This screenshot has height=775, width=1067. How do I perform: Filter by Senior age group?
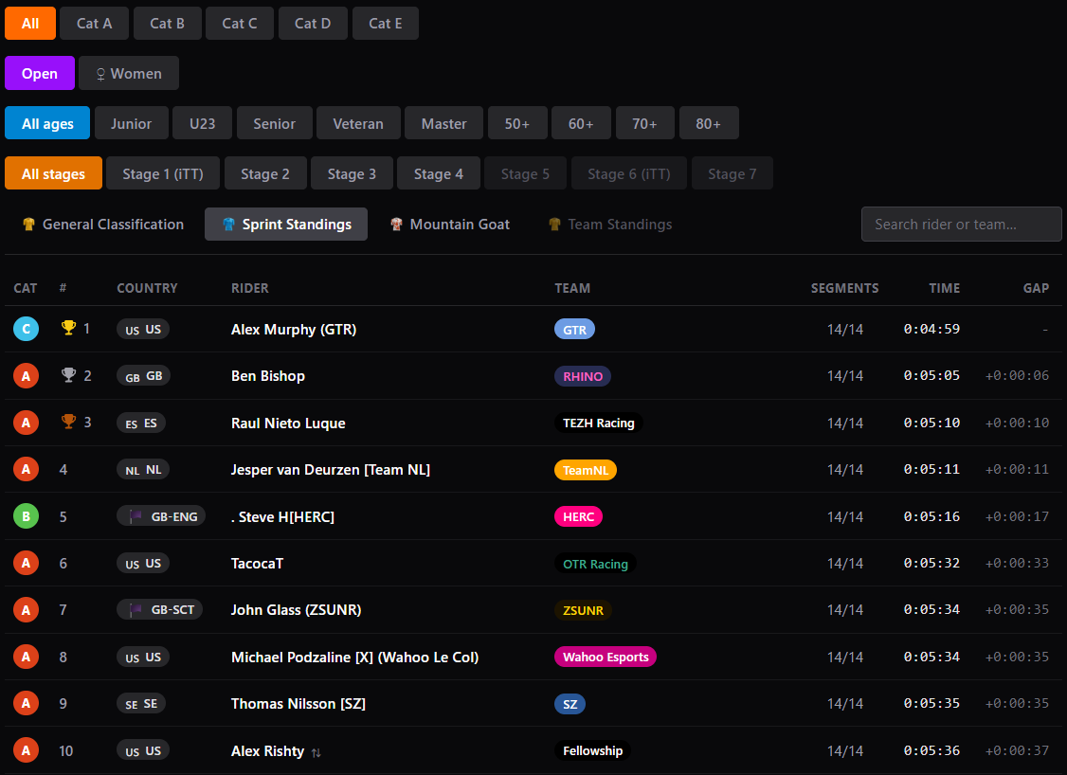274,123
